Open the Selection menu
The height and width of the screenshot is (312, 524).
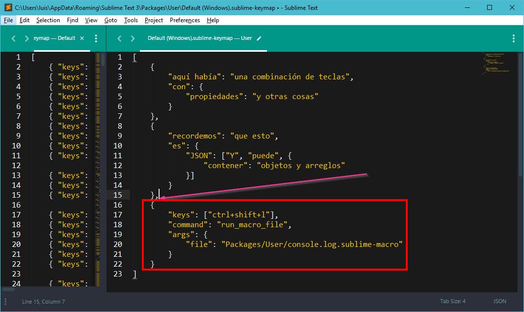click(48, 20)
